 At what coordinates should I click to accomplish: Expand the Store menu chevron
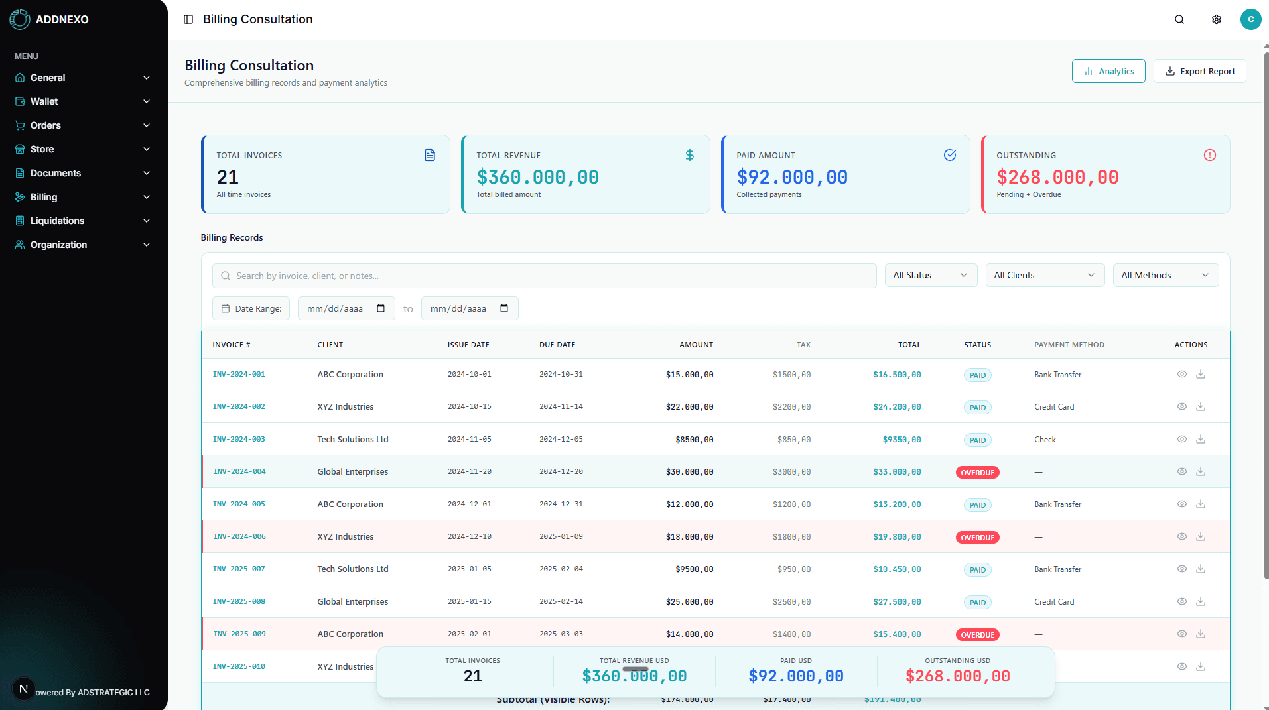(x=147, y=149)
